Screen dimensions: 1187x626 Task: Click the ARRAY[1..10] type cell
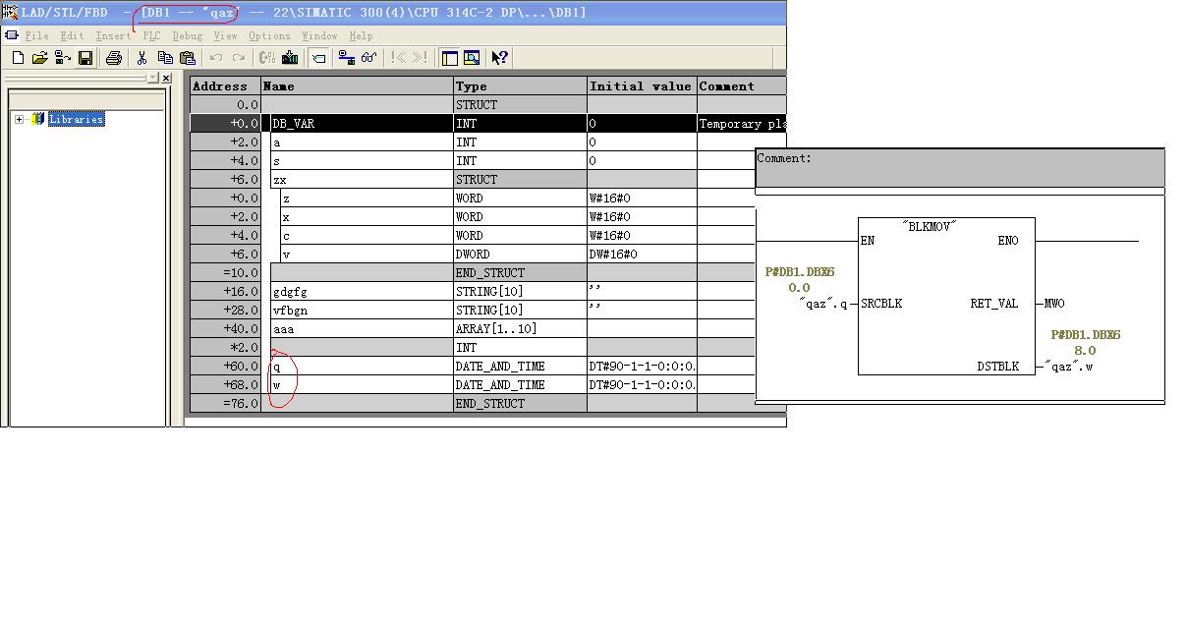[x=521, y=329]
